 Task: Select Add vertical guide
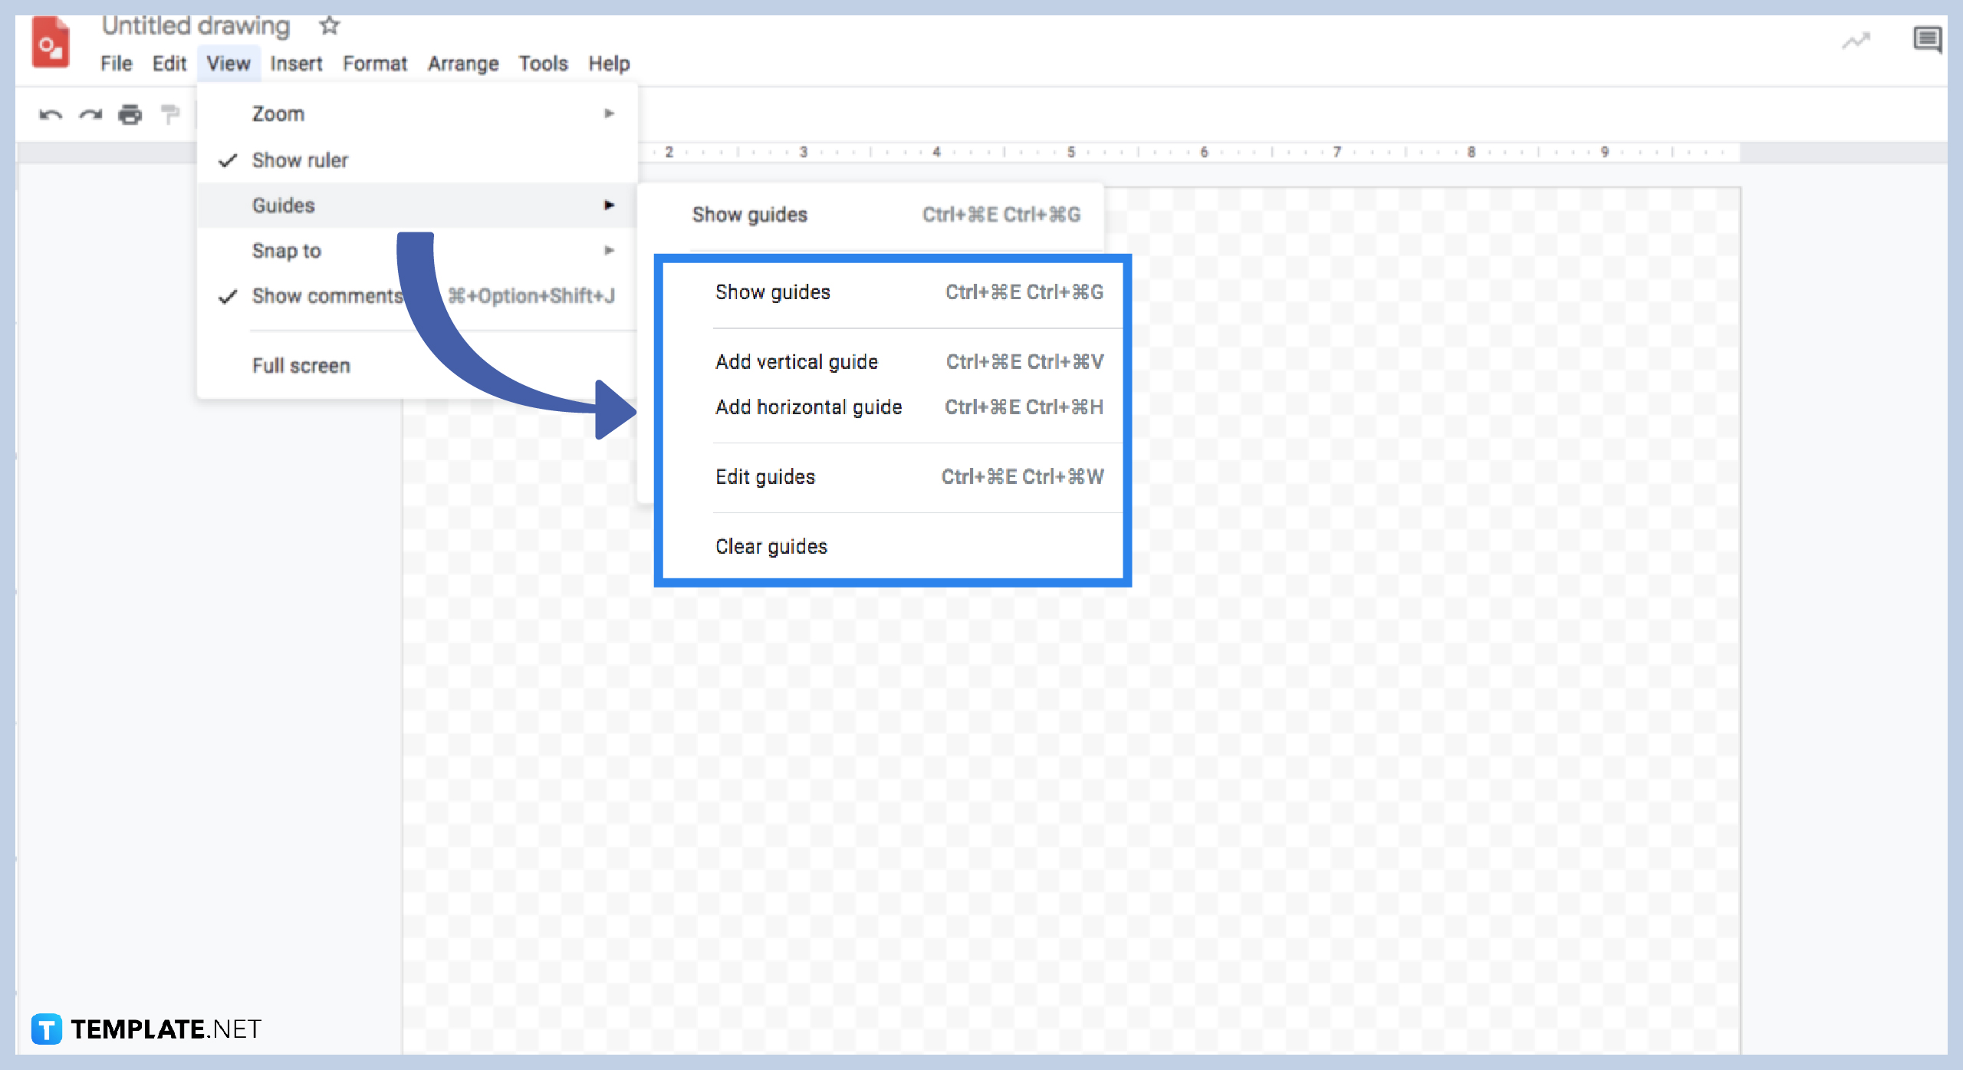point(797,361)
